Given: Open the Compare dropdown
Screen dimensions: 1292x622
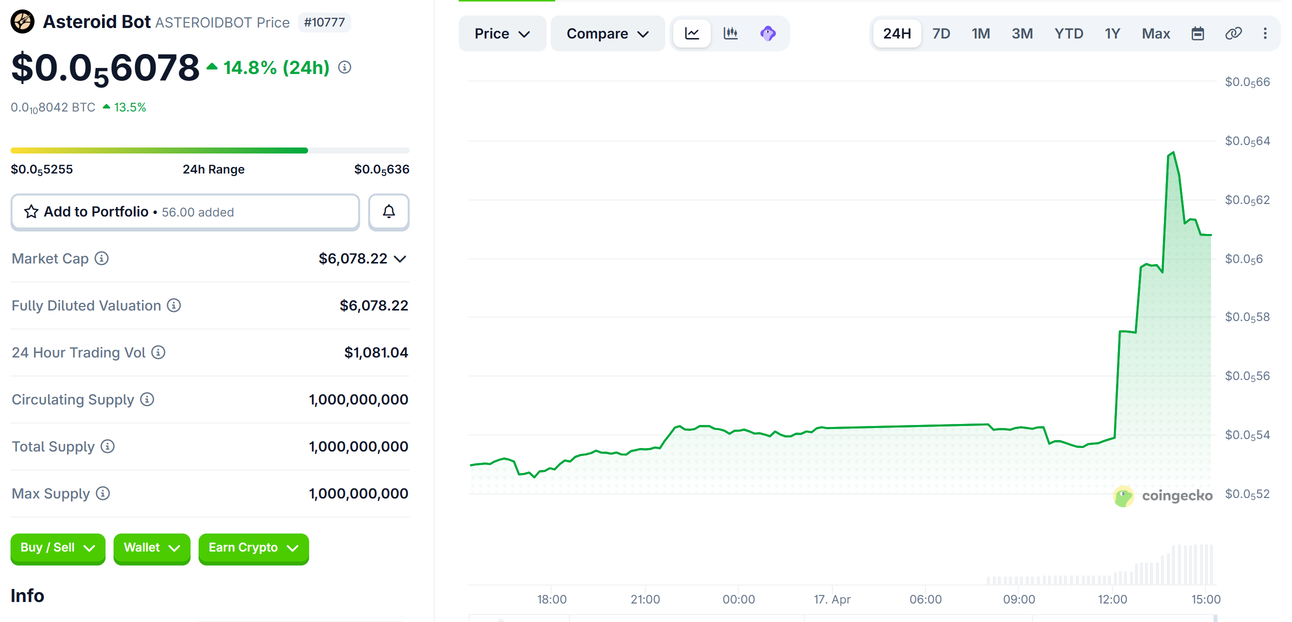Looking at the screenshot, I should click(607, 33).
